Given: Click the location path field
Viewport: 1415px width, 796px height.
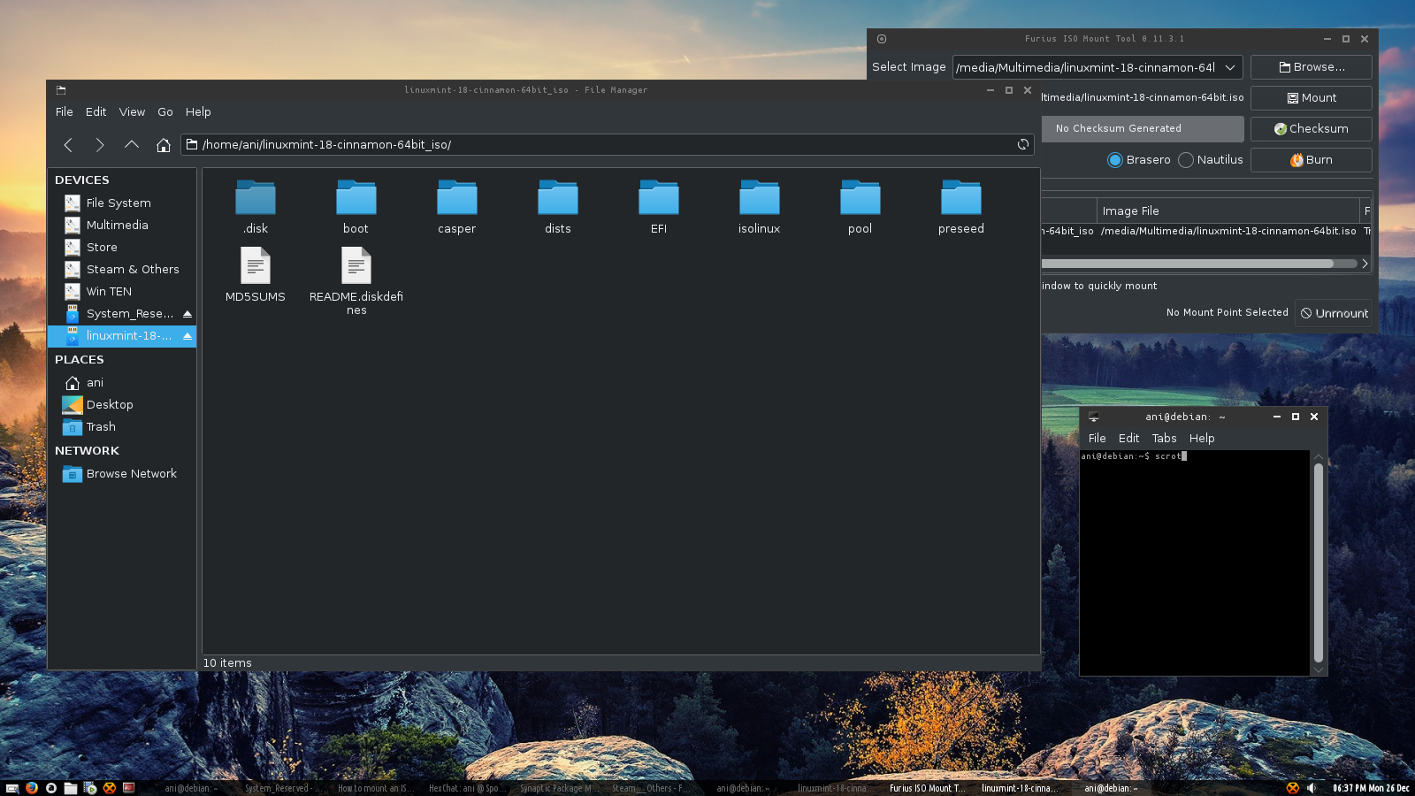Looking at the screenshot, I should coord(608,144).
